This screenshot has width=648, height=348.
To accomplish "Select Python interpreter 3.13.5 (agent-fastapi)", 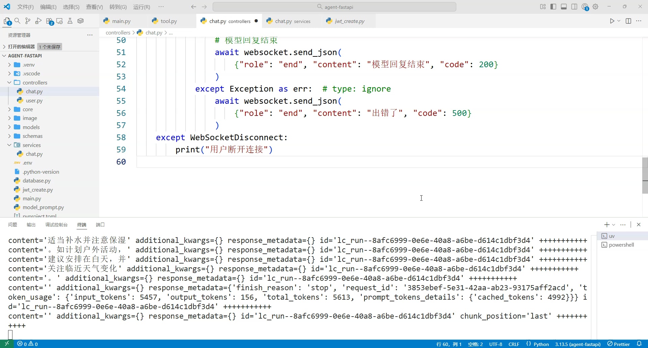I will (x=578, y=344).
